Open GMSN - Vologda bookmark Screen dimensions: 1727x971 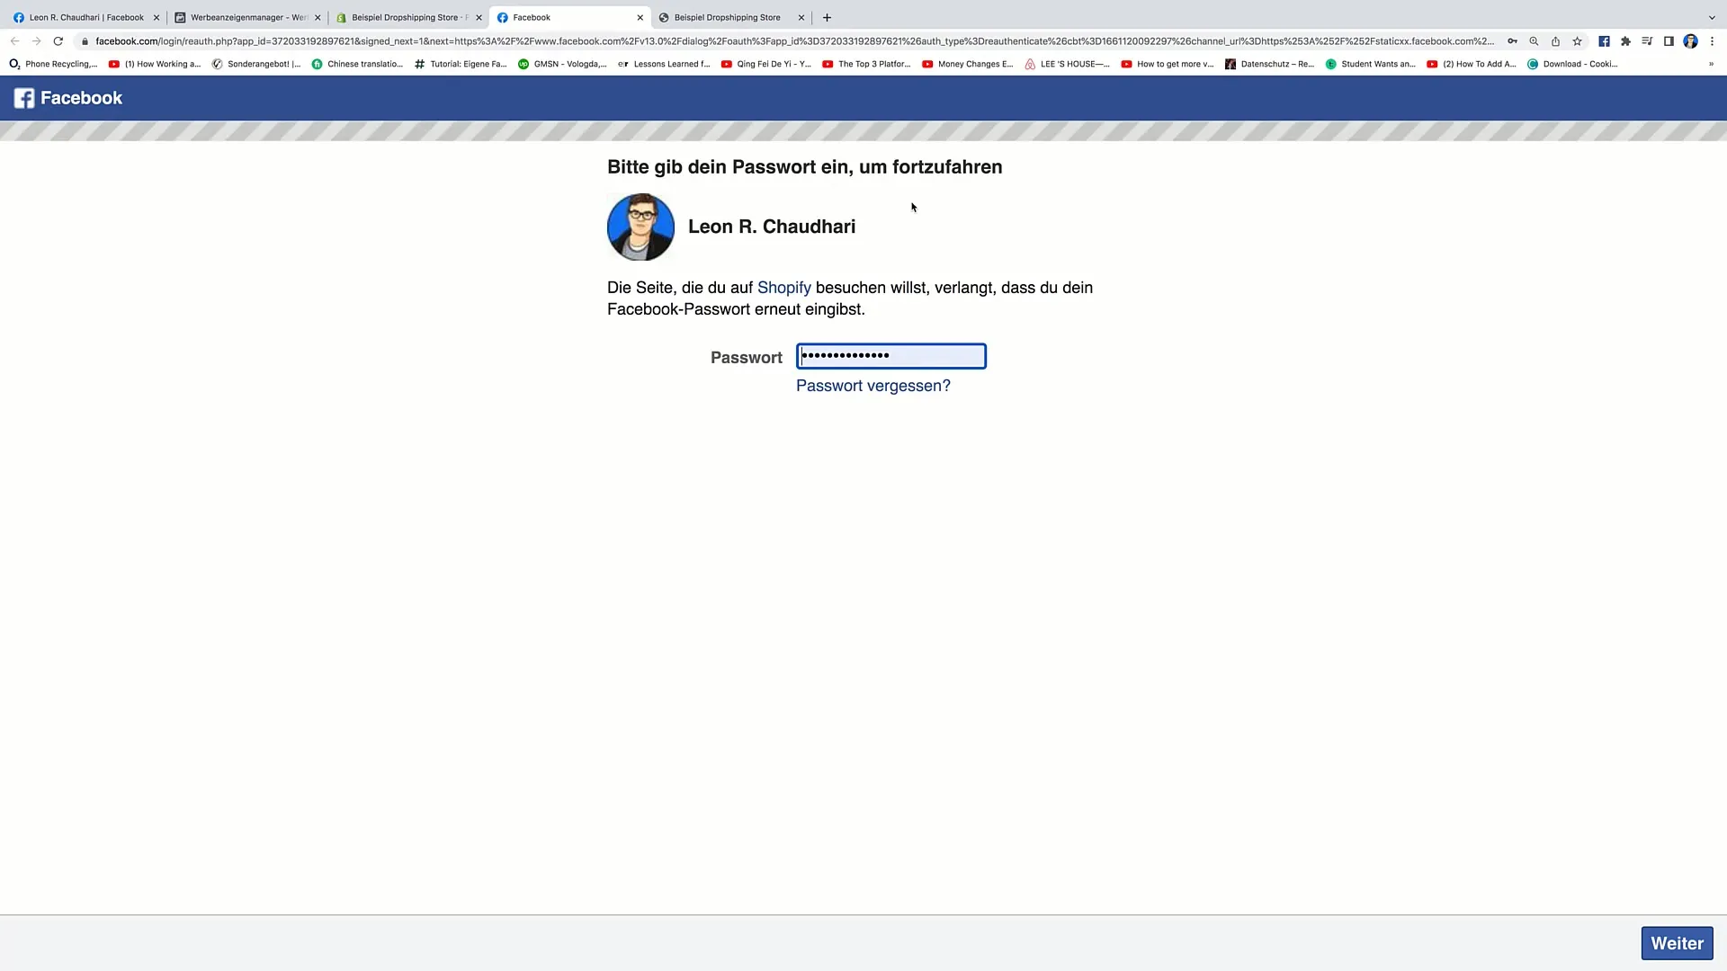click(x=562, y=64)
